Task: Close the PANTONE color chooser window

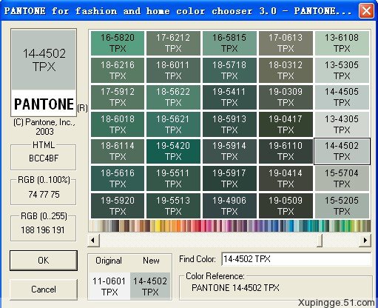Action: point(366,11)
